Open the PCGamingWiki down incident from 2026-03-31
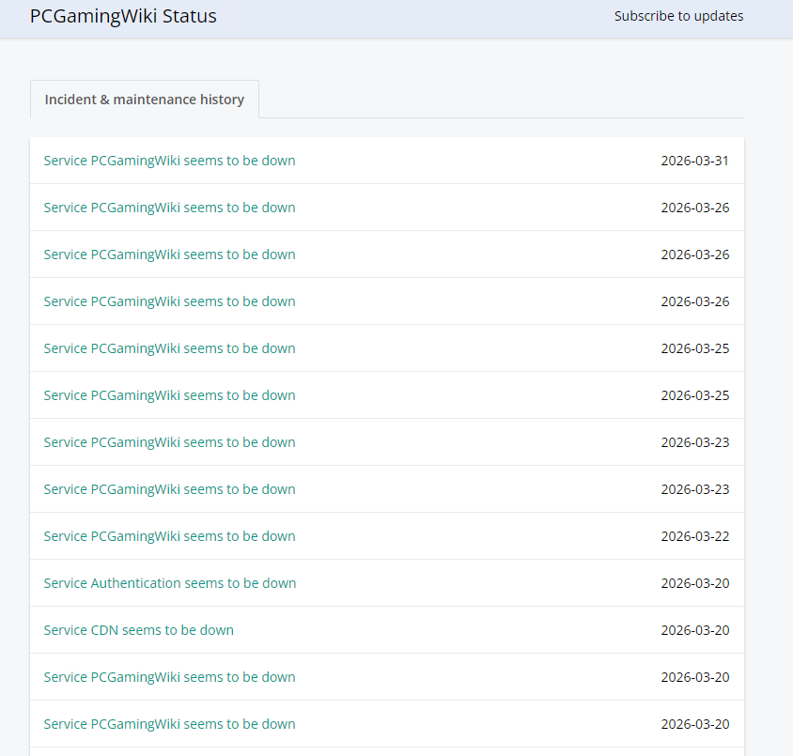 click(x=169, y=161)
